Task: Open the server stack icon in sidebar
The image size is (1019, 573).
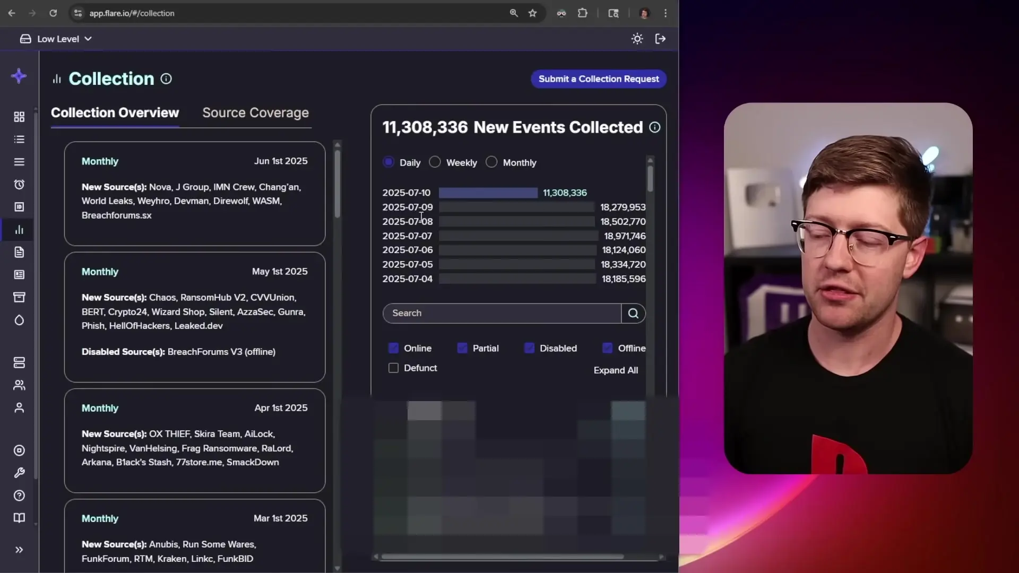Action: point(19,363)
